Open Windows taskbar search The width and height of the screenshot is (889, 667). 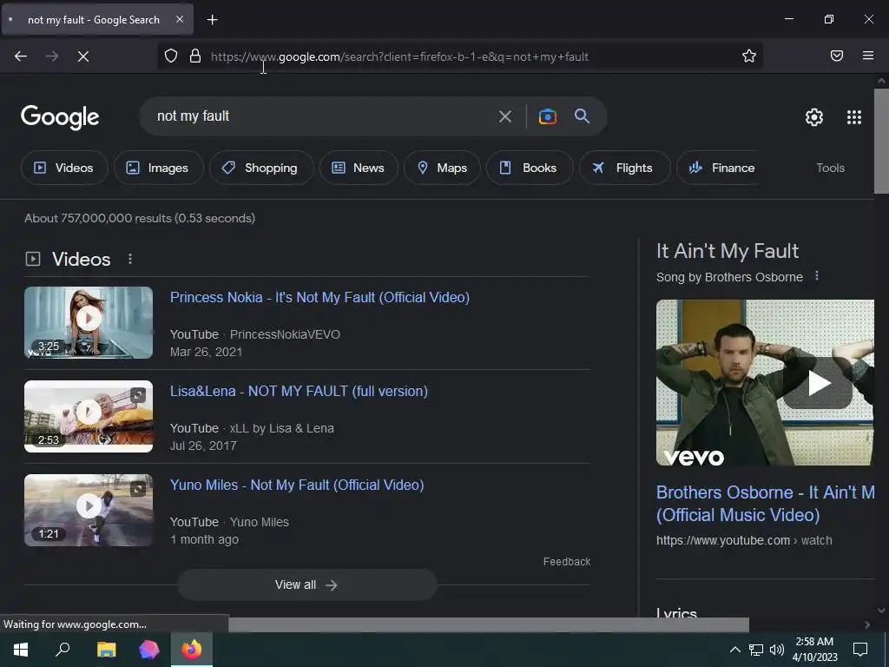63,650
